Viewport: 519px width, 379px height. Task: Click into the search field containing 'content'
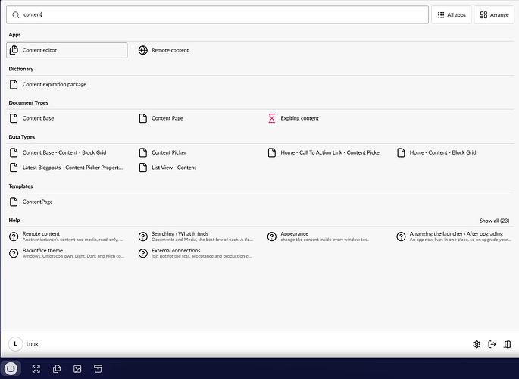pos(217,15)
